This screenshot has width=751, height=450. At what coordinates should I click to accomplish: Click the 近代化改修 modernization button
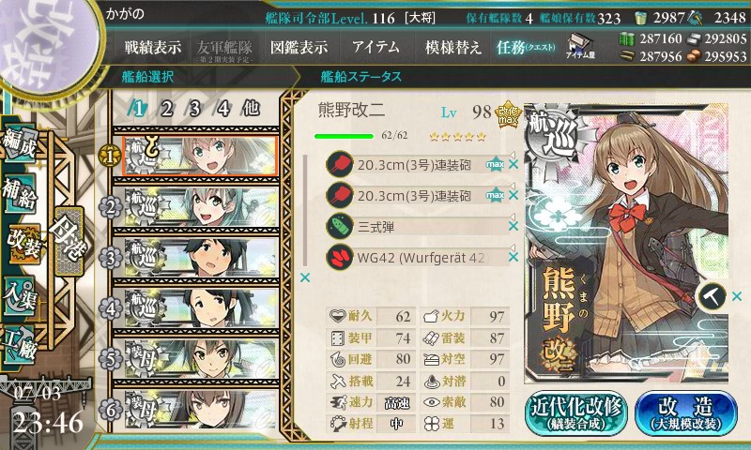coord(576,414)
